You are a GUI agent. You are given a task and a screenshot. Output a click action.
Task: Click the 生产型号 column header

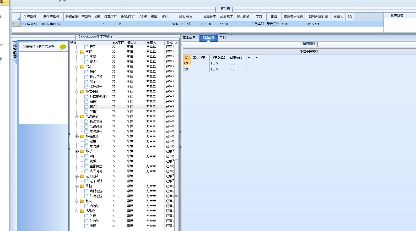[30, 16]
